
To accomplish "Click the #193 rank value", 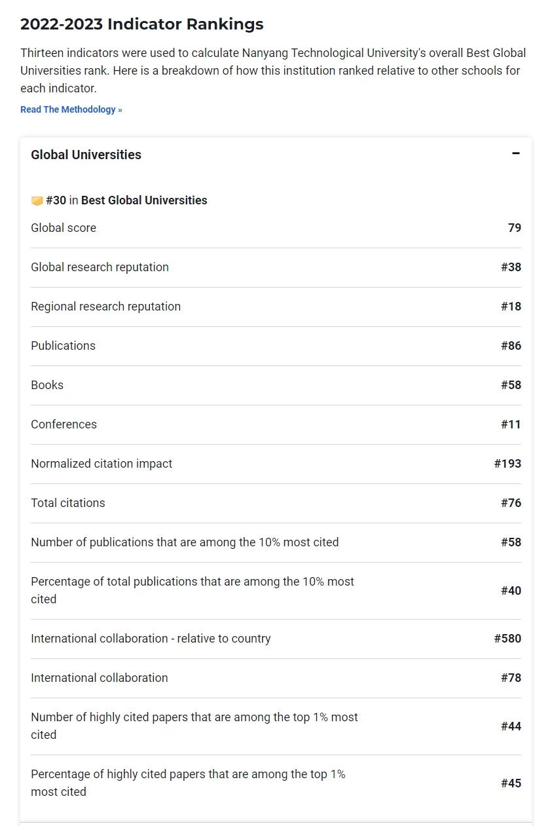I will point(507,464).
